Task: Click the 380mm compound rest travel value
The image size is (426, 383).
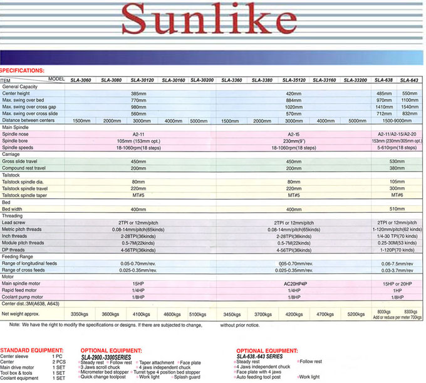Action: (x=397, y=168)
